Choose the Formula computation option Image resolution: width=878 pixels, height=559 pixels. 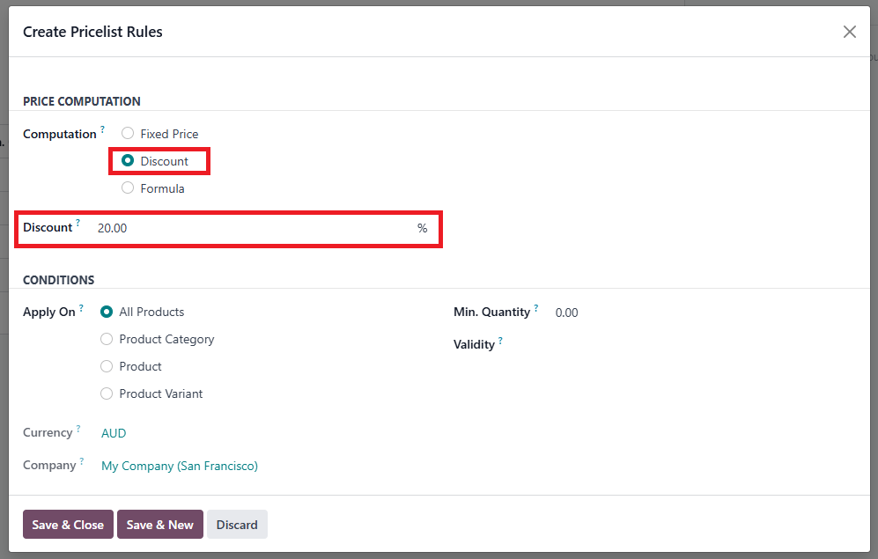point(129,188)
